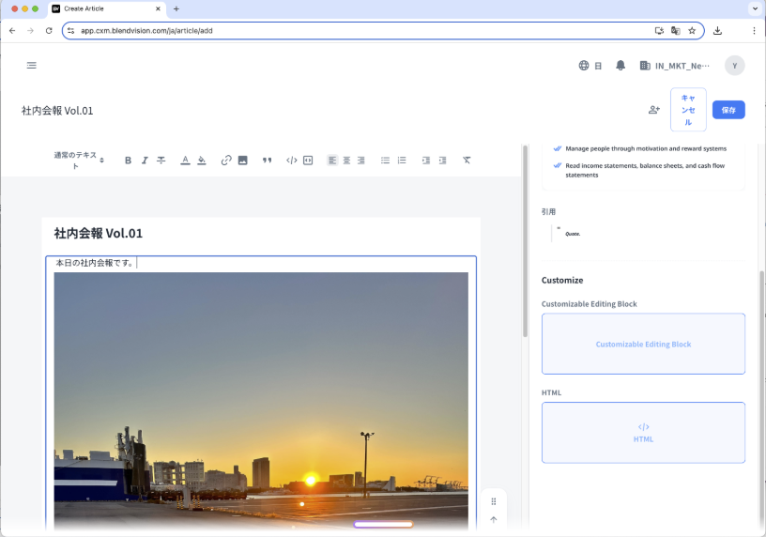Viewport: 766px width, 537px height.
Task: Insert an image from toolbar
Action: (x=243, y=161)
